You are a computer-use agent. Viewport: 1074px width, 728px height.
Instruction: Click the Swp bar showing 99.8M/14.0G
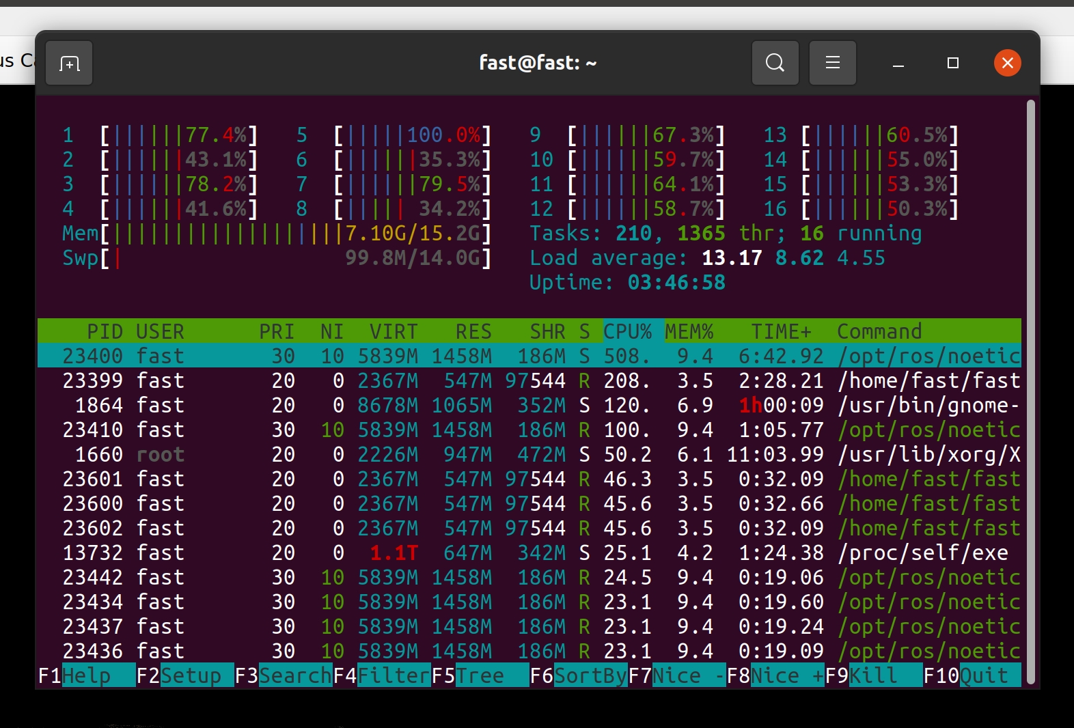(277, 257)
